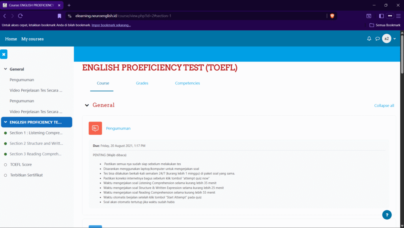This screenshot has width=404, height=228.
Task: Close the course index drawer
Action: pyautogui.click(x=4, y=54)
